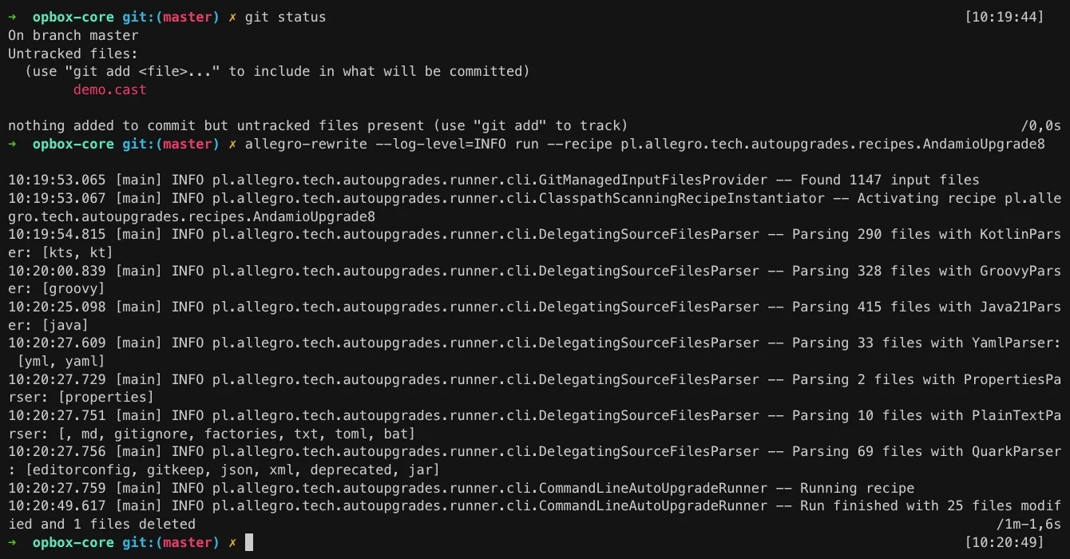Click the /1m-1,6s duration indicator
This screenshot has height=559, width=1070.
1028,525
